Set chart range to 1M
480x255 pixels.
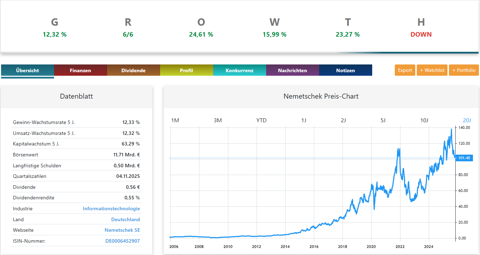point(175,120)
